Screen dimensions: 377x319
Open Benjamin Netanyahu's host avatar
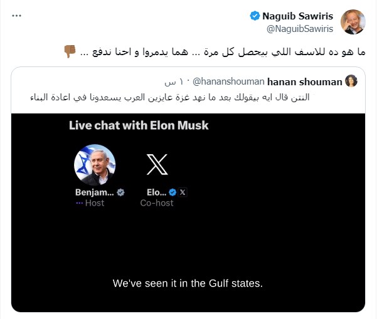coord(94,164)
